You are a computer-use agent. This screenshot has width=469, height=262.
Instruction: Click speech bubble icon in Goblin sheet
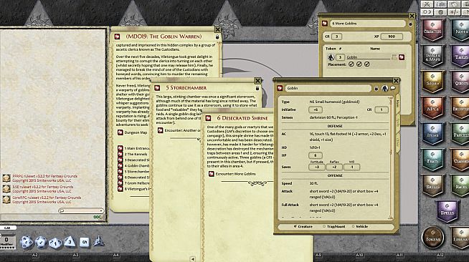point(393,88)
